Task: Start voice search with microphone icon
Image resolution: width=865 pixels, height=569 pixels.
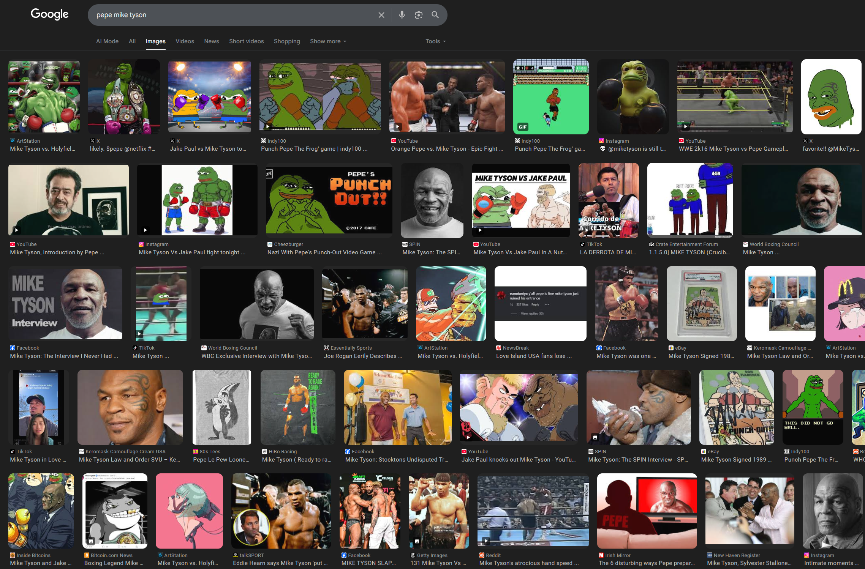Action: click(x=402, y=15)
